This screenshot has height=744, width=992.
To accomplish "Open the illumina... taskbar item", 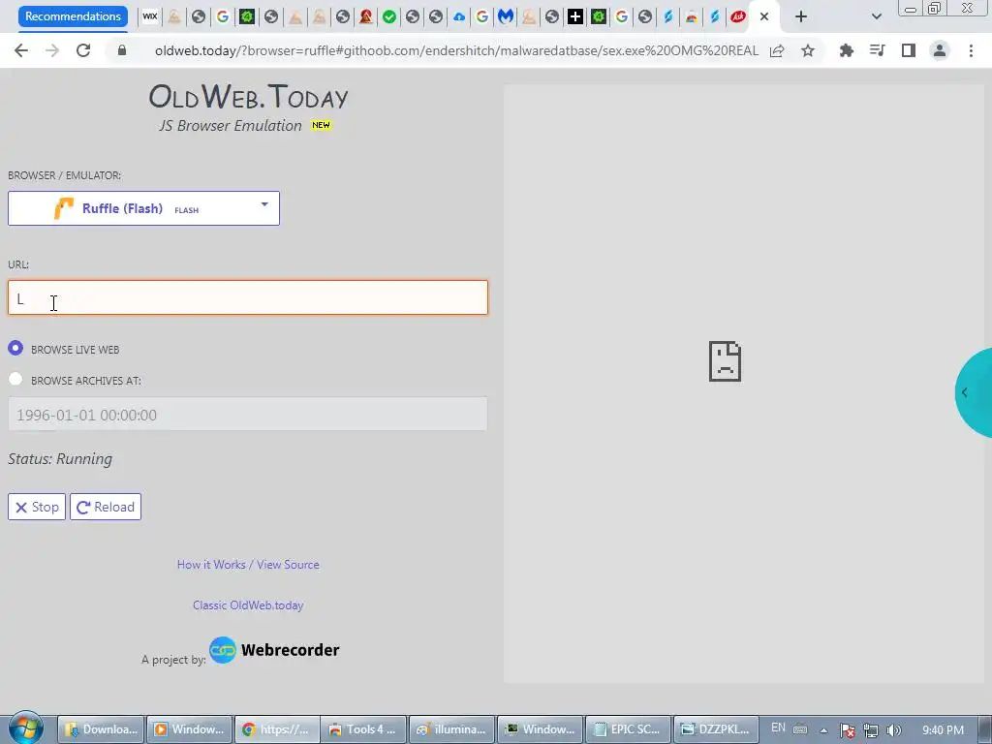I will point(451,729).
